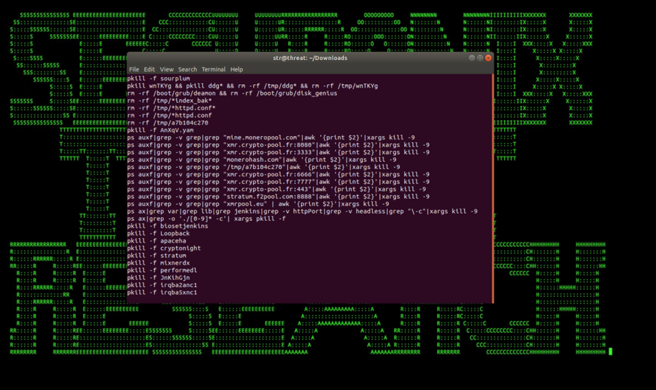This screenshot has width=656, height=390.
Task: Close the terminal with the orange X button
Action: [488, 58]
